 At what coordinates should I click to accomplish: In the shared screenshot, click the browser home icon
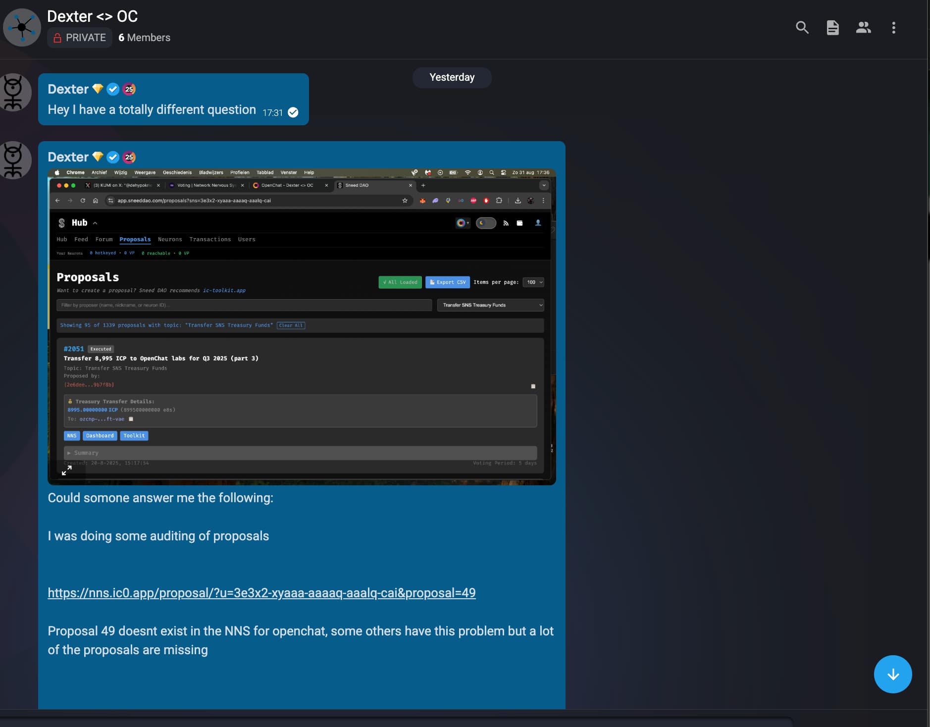pyautogui.click(x=96, y=201)
